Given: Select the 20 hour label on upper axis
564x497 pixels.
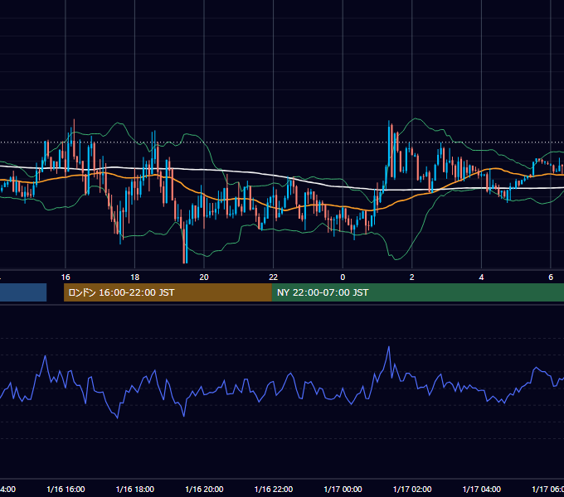Looking at the screenshot, I should (x=204, y=277).
